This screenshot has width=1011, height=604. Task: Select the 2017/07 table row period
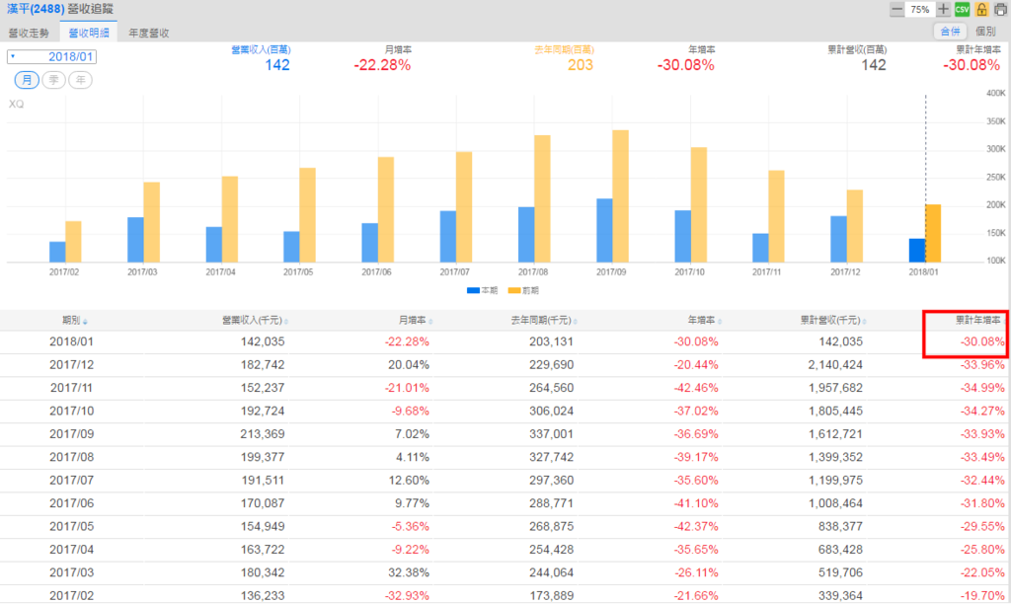(x=71, y=481)
